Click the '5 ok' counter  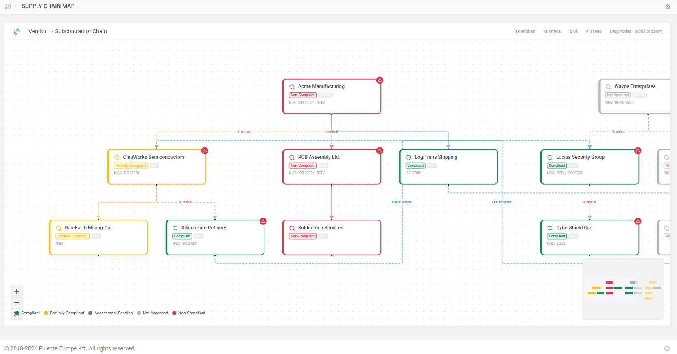click(574, 31)
